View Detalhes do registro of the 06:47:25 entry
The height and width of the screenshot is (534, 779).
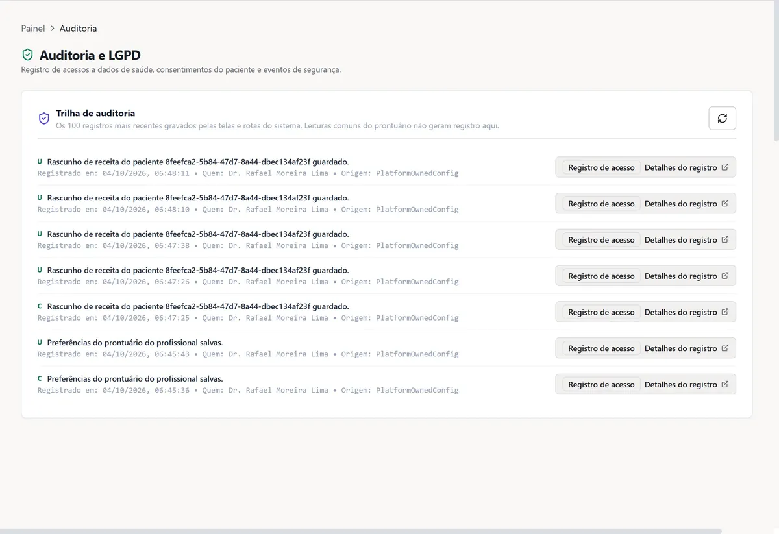pyautogui.click(x=686, y=312)
